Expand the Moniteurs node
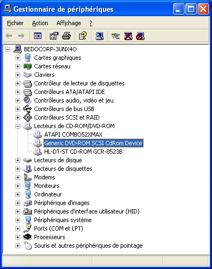The width and height of the screenshot is (212, 269). [x=18, y=186]
